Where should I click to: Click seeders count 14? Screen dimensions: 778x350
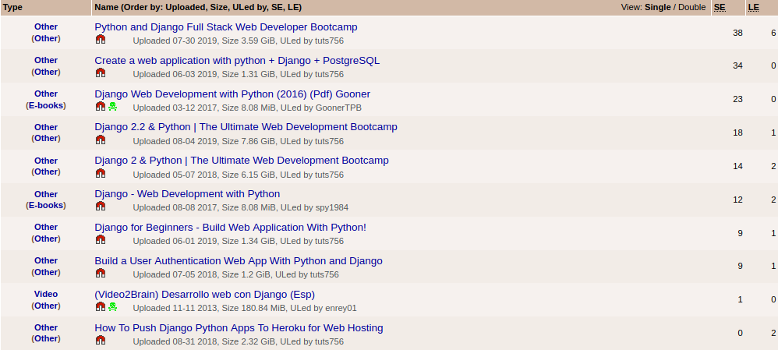coord(737,166)
